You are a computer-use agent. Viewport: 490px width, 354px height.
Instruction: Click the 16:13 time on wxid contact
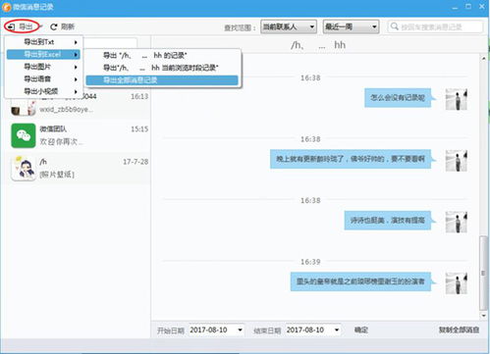click(x=139, y=96)
